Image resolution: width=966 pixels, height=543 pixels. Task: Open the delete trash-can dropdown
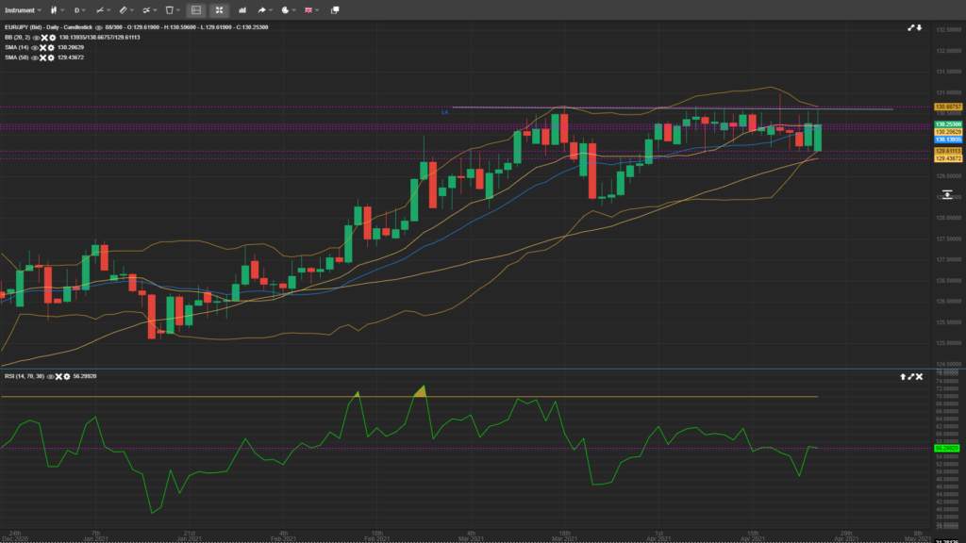pyautogui.click(x=178, y=10)
